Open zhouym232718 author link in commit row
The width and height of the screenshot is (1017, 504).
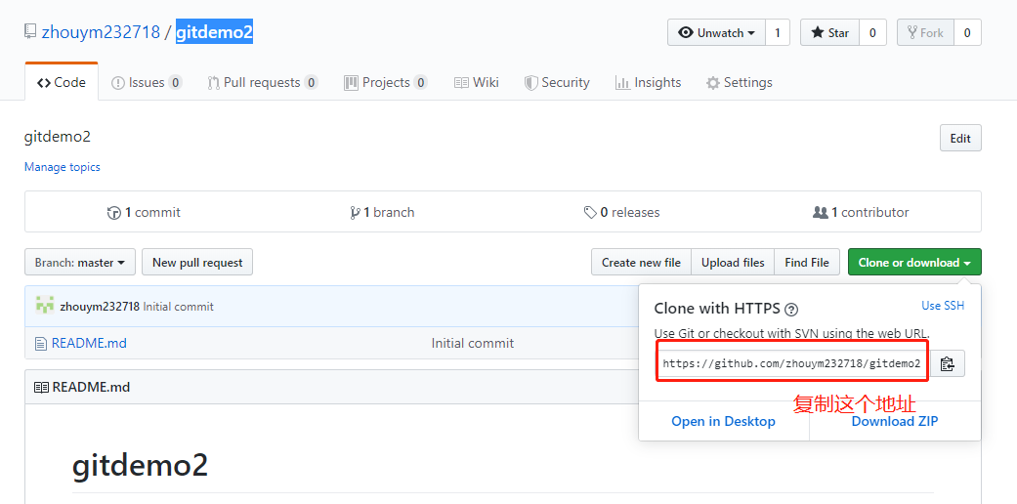pos(100,306)
